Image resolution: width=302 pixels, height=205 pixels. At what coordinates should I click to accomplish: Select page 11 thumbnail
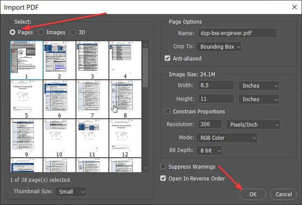coord(92,138)
